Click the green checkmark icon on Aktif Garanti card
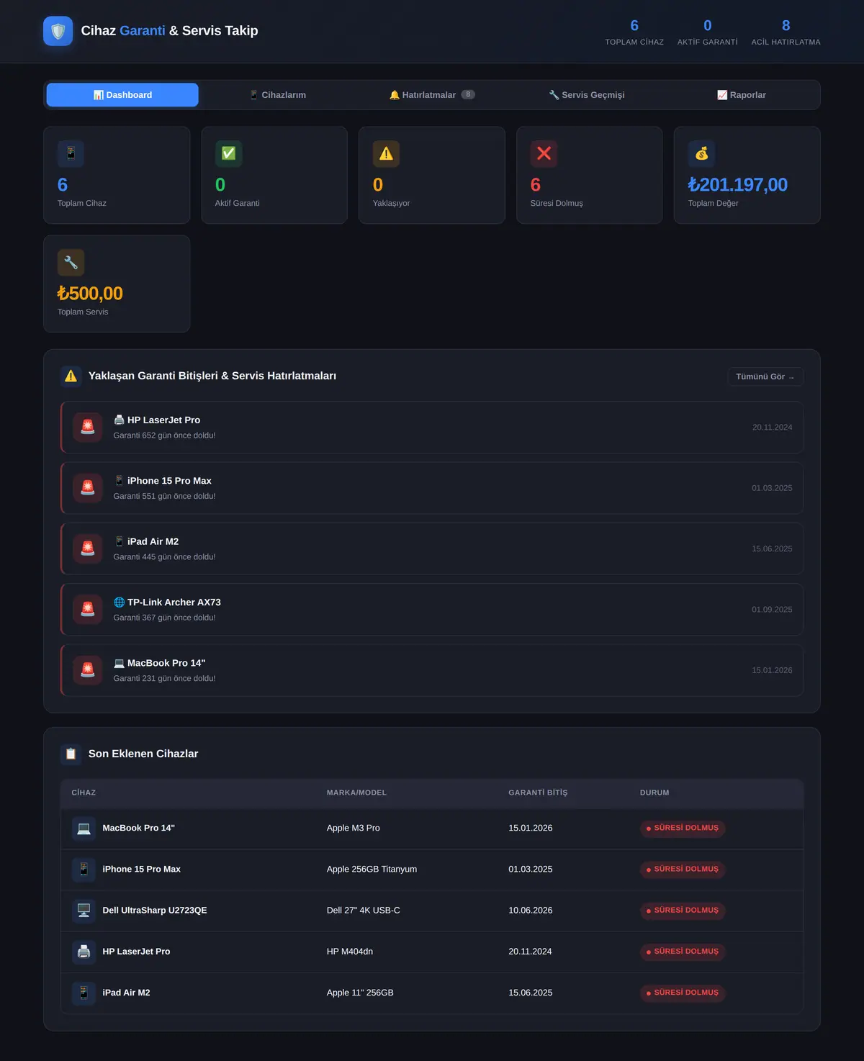The image size is (864, 1061). coord(228,153)
